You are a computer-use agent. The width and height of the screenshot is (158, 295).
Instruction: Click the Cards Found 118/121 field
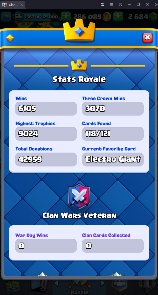point(113,134)
